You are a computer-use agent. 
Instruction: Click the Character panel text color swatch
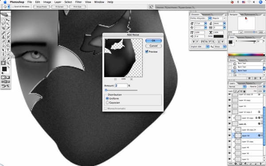pyautogui.click(x=219, y=36)
